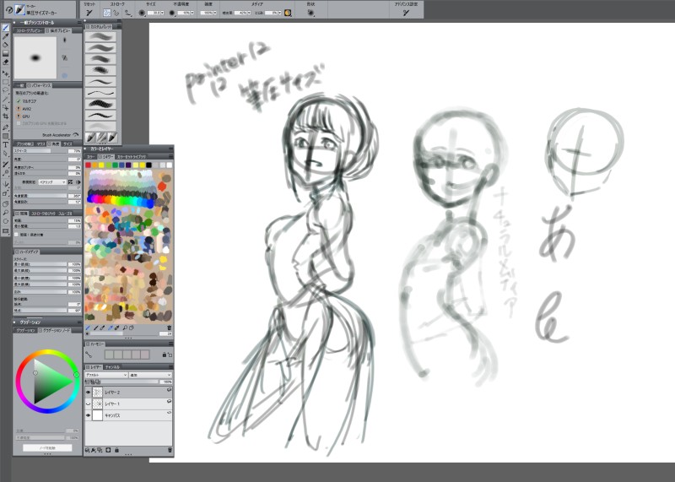Open the brush selector marker thumbnail
The image size is (675, 482).
tap(19, 9)
